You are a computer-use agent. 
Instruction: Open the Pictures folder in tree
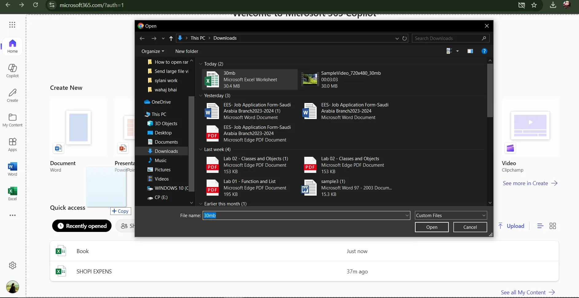coord(162,170)
